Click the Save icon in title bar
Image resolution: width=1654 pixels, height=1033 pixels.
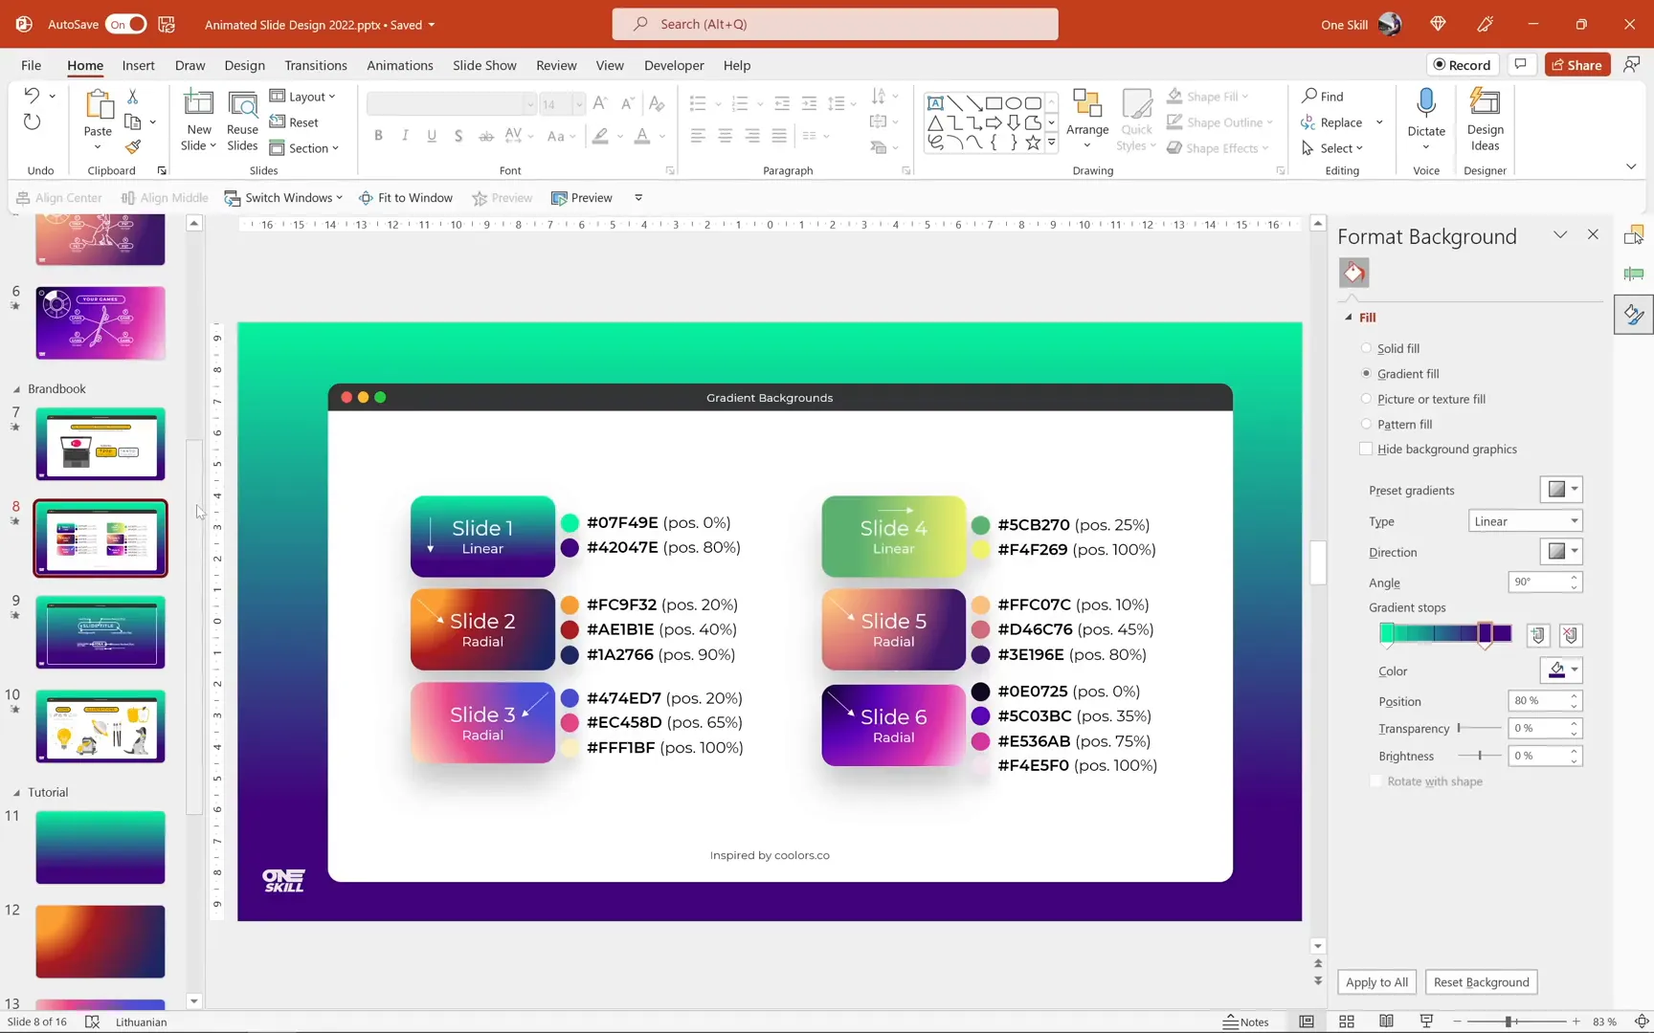click(167, 24)
